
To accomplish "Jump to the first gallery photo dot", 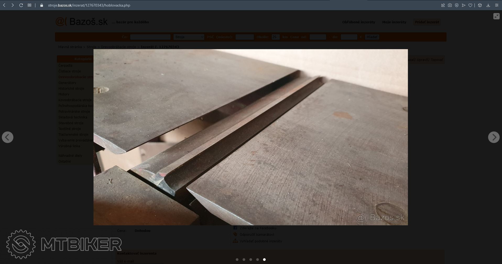I will click(237, 260).
